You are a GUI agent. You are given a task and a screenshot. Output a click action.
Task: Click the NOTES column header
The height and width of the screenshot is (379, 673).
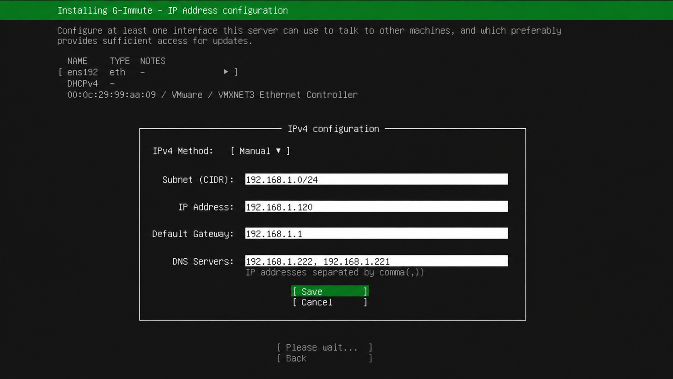(153, 61)
